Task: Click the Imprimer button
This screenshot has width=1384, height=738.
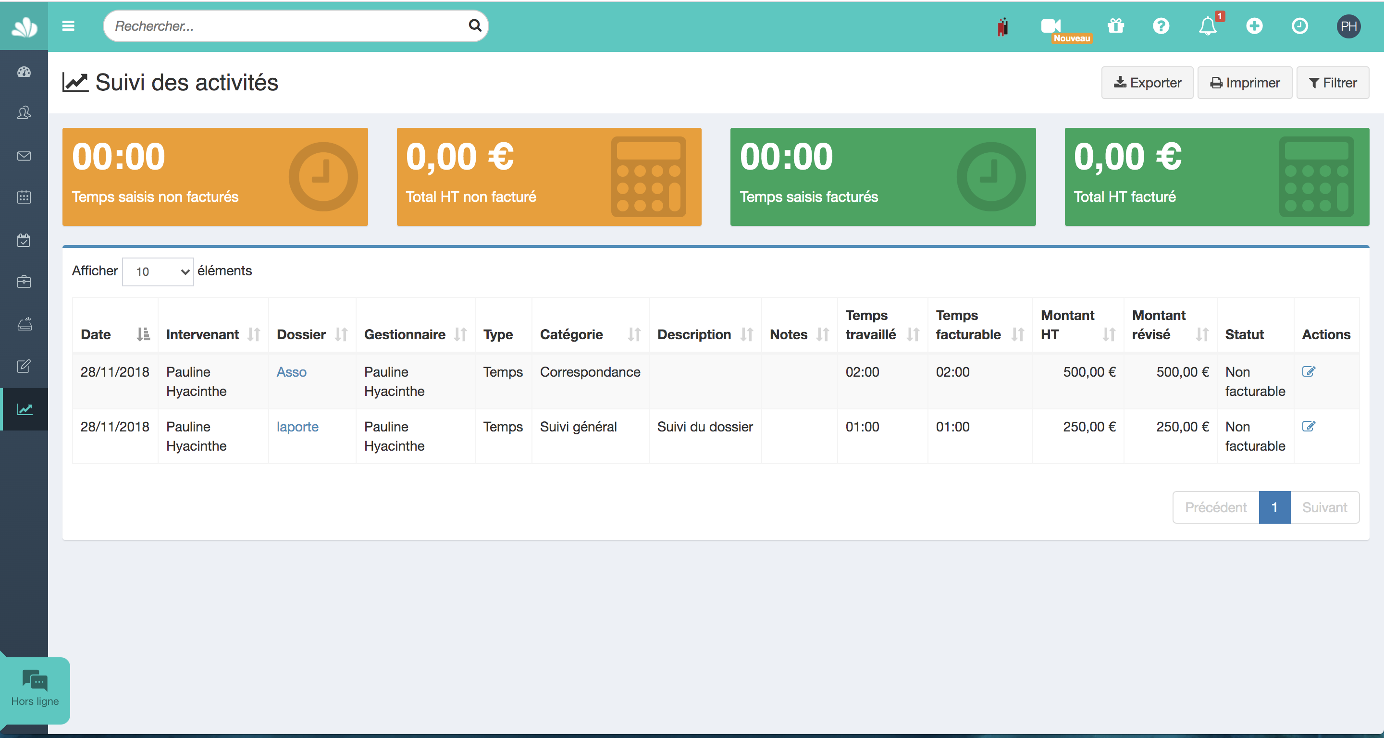Action: pyautogui.click(x=1244, y=83)
